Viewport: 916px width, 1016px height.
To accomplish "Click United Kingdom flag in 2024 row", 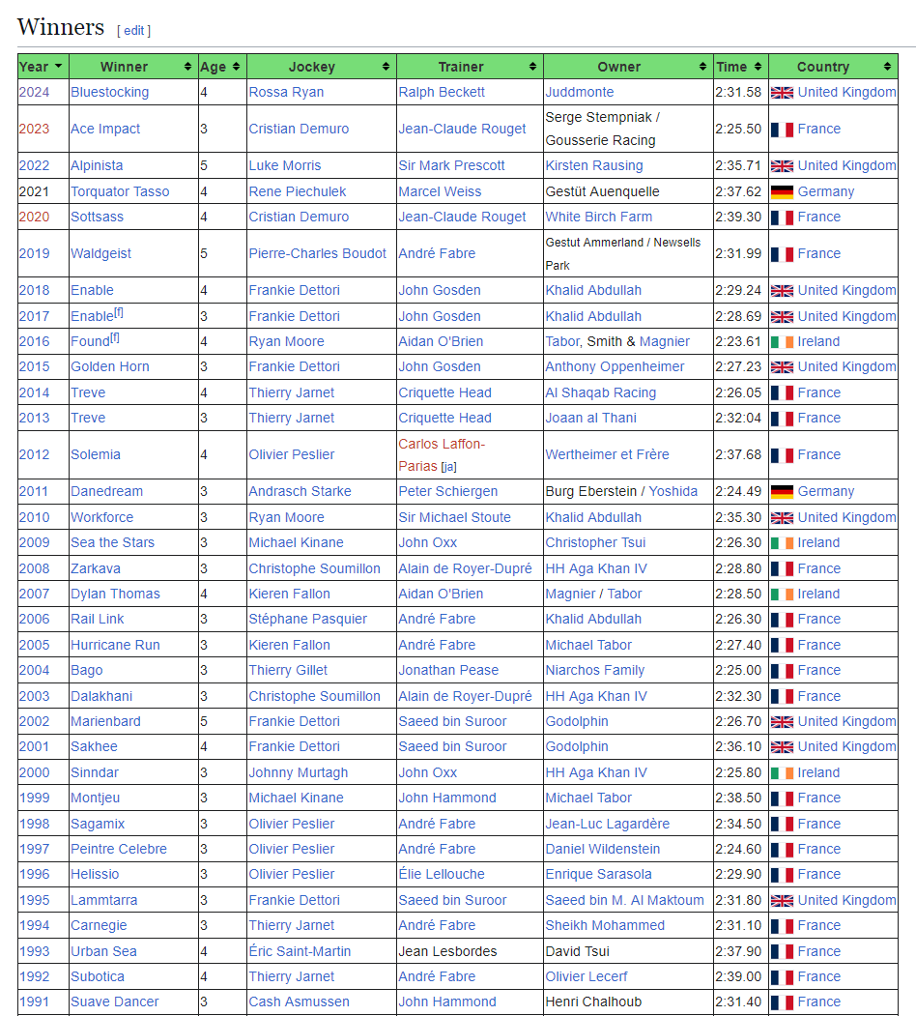I will tap(782, 93).
